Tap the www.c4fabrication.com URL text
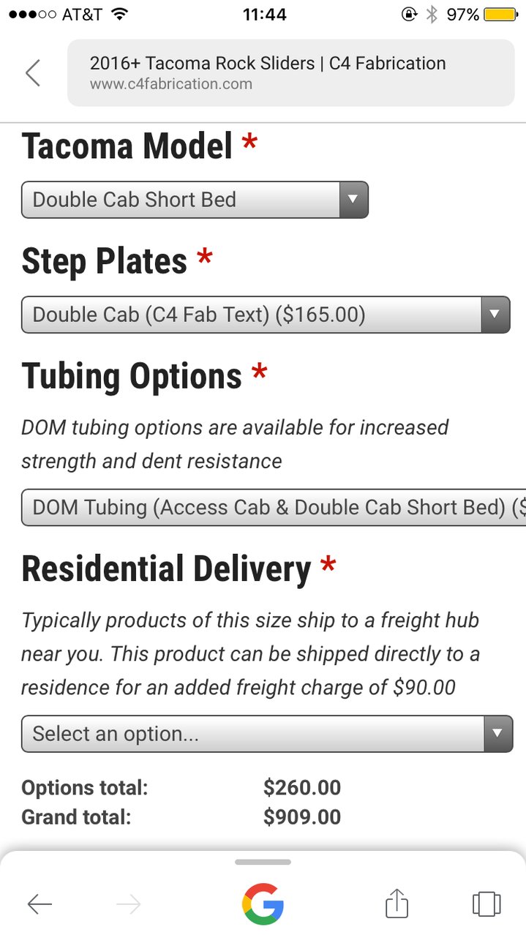Image resolution: width=526 pixels, height=935 pixels. 171,84
